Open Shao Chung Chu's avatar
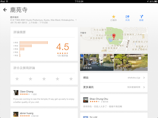 coord(86,100)
